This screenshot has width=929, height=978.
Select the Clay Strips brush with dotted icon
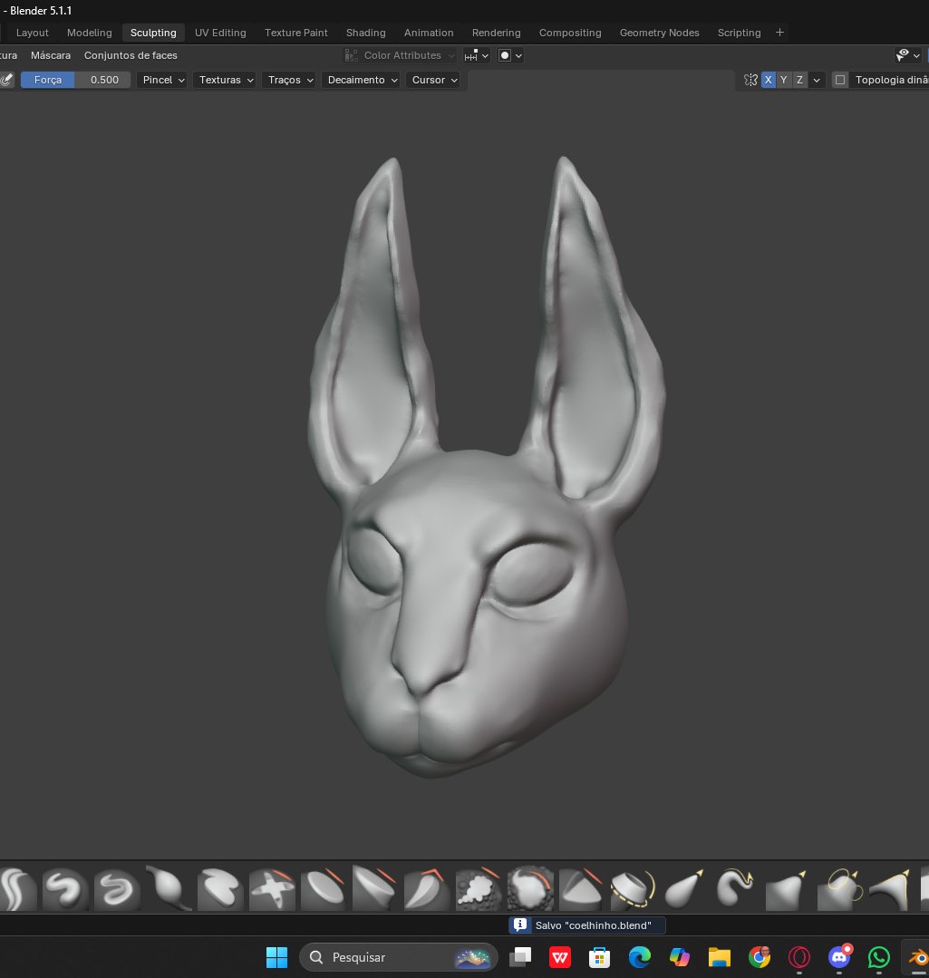point(478,890)
